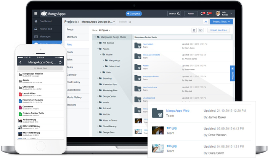
Task: Open the bell notifications icon
Action: [209, 13]
